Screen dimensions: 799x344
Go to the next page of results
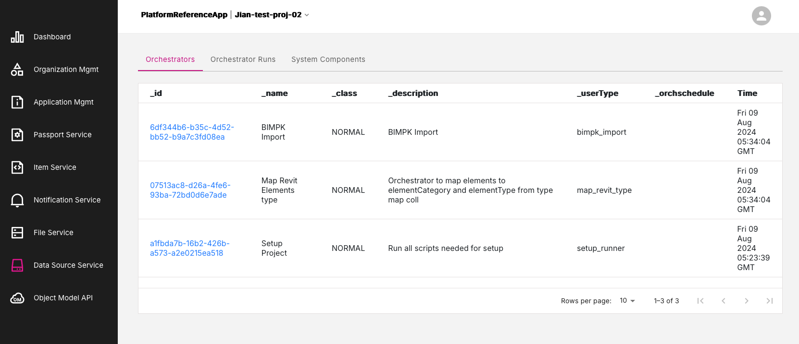[746, 301]
